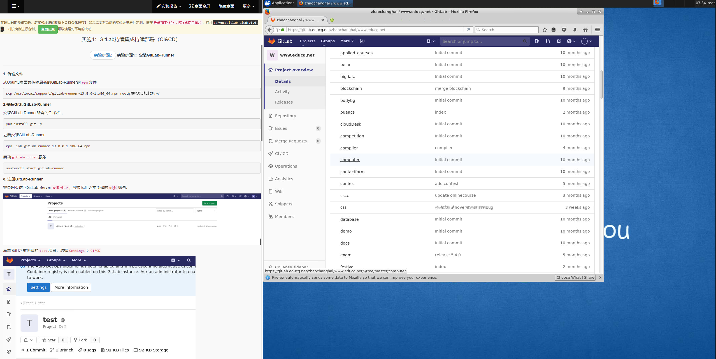Open the blockchain folder in file list
716x359 pixels.
pos(351,88)
